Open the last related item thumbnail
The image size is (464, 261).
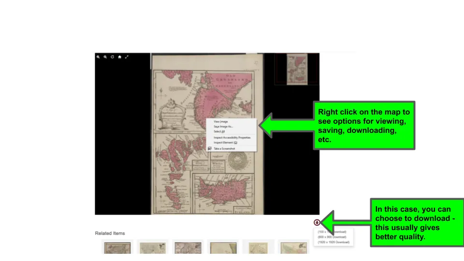pos(294,247)
